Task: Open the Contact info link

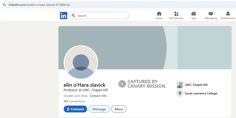Action: click(x=98, y=96)
